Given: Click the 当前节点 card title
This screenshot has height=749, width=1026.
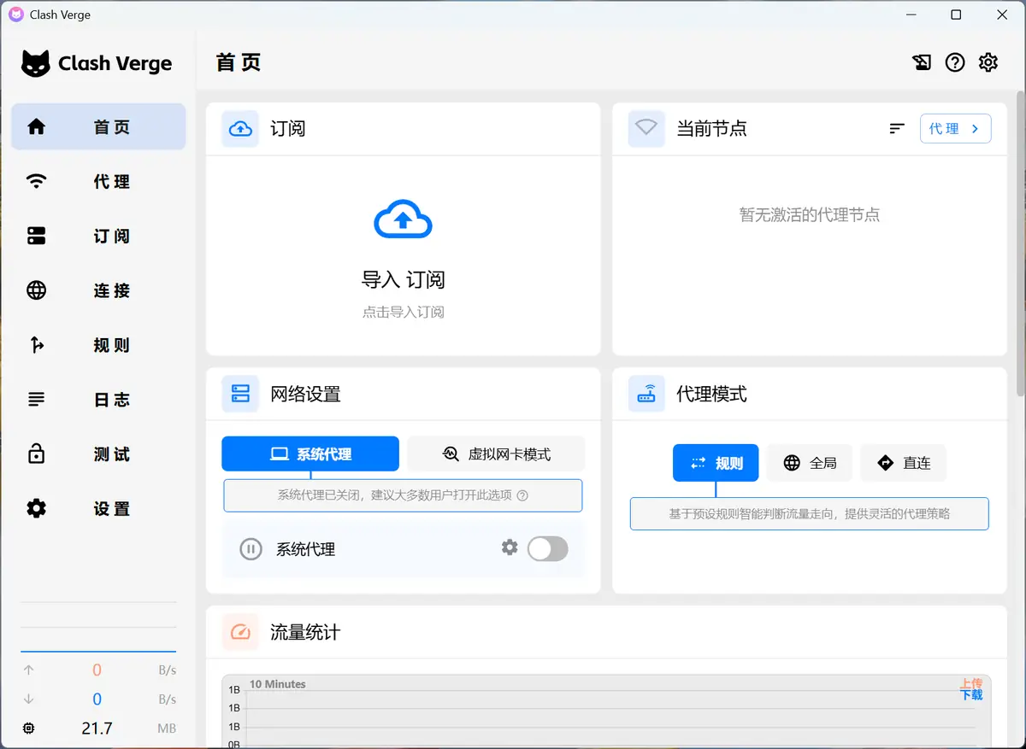Looking at the screenshot, I should (x=712, y=129).
